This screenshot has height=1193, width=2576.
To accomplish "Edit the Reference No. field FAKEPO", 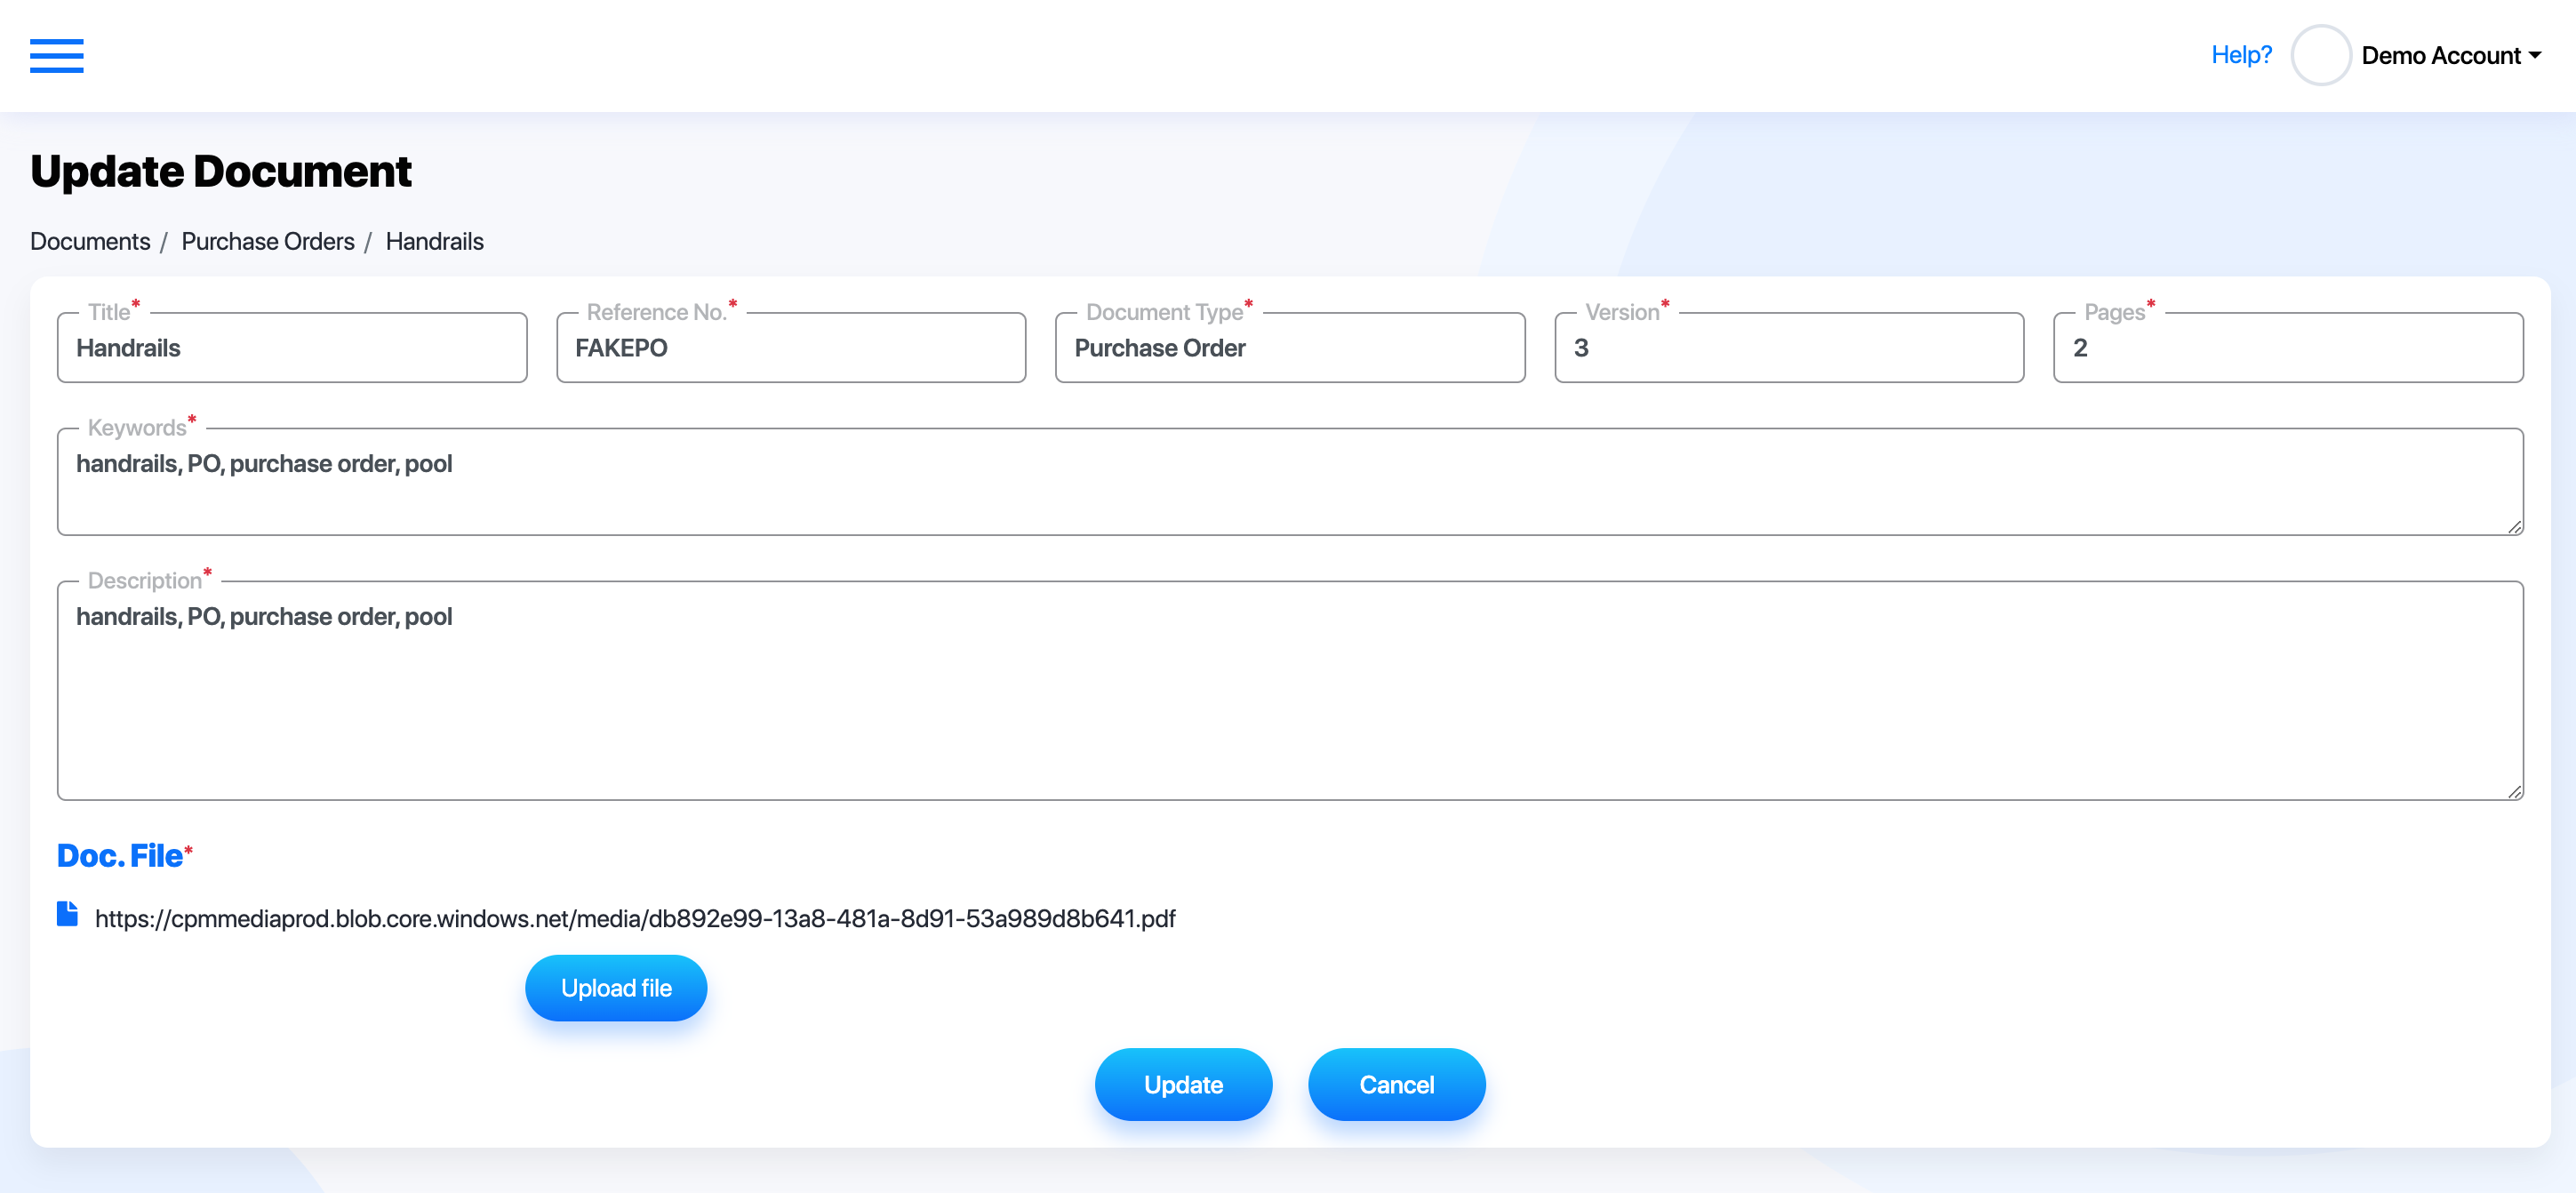I will coord(791,348).
